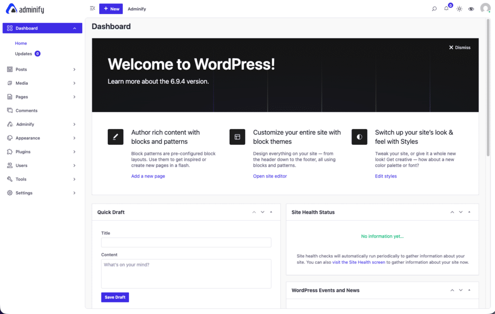Screen dimensions: 495x314
Task: Open the Comments menu item
Action: click(x=43, y=111)
